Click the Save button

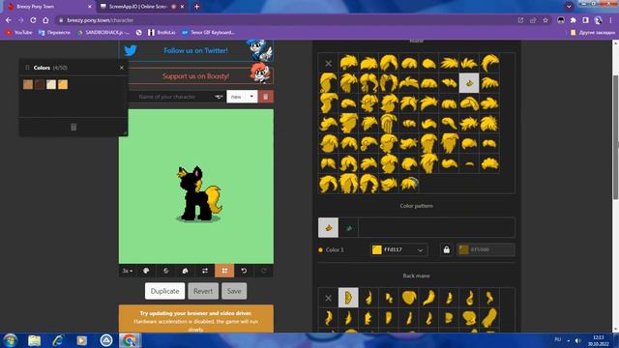[x=234, y=291]
